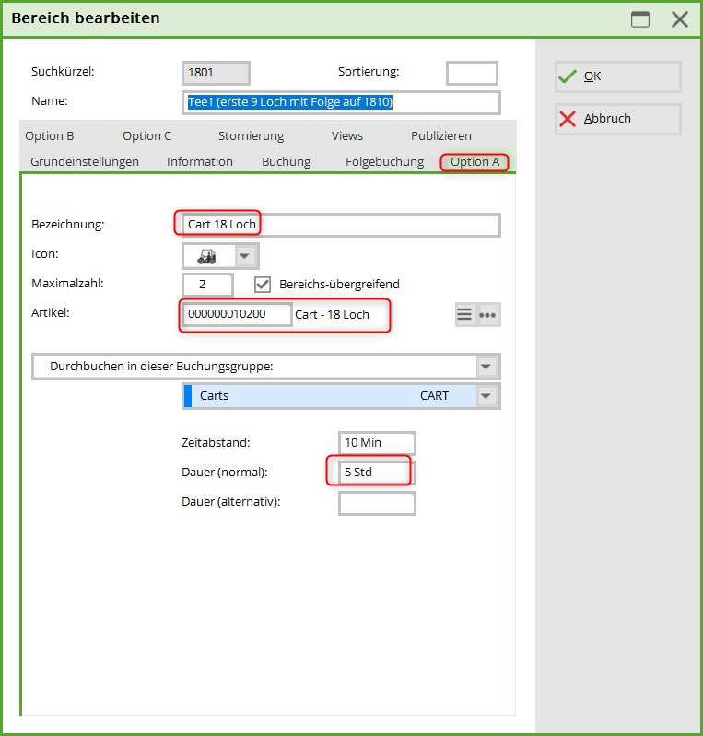Toggle the Bereichs-übergreifend checkbox
The height and width of the screenshot is (736, 703).
pos(263,285)
